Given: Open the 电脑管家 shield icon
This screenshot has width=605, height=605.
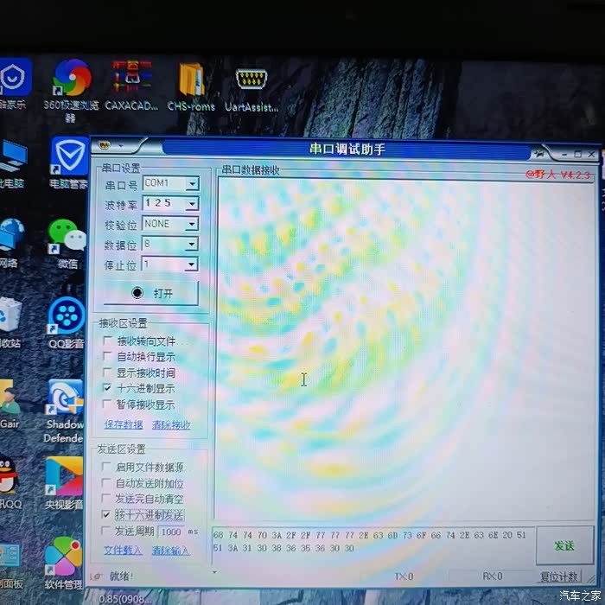Looking at the screenshot, I should point(70,156).
